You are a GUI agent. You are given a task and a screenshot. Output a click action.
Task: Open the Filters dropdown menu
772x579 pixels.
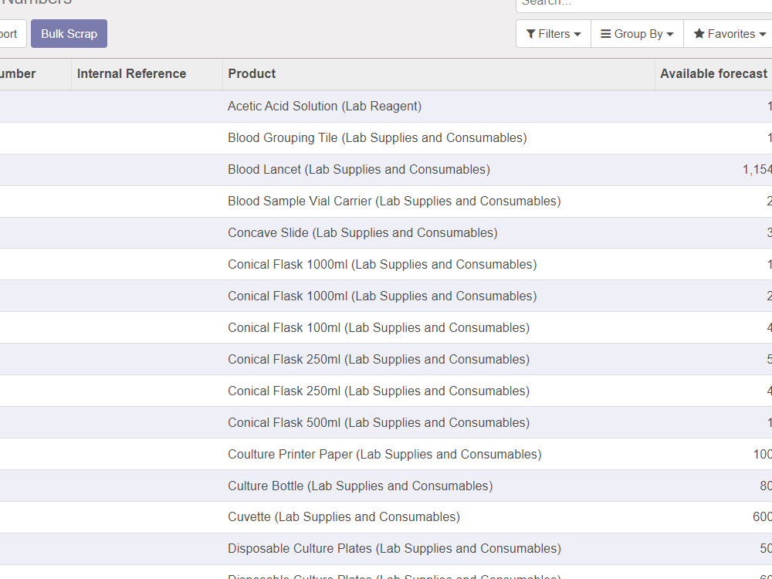553,33
